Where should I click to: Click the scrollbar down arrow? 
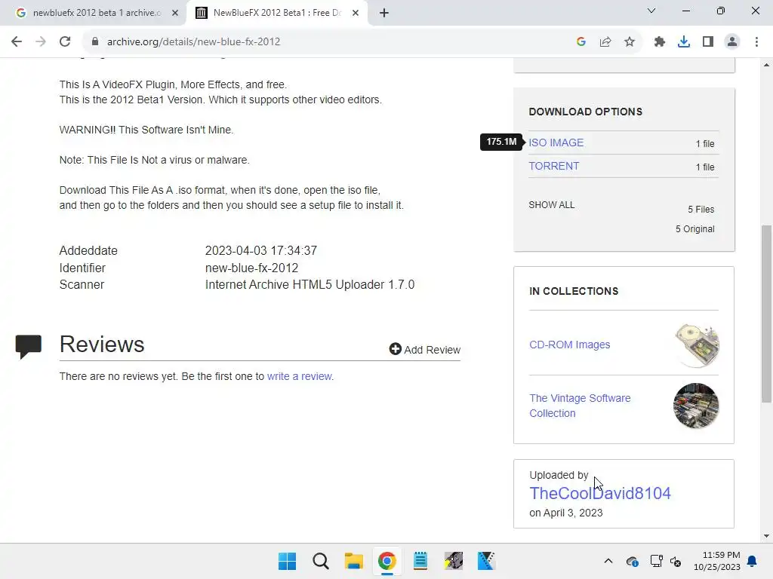tap(766, 536)
